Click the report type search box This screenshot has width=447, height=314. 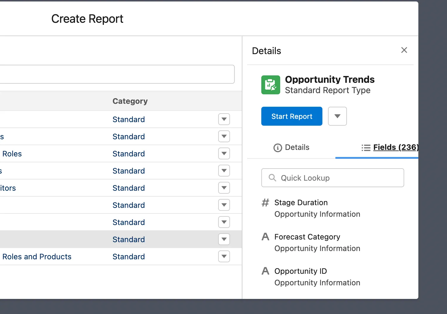(117, 74)
